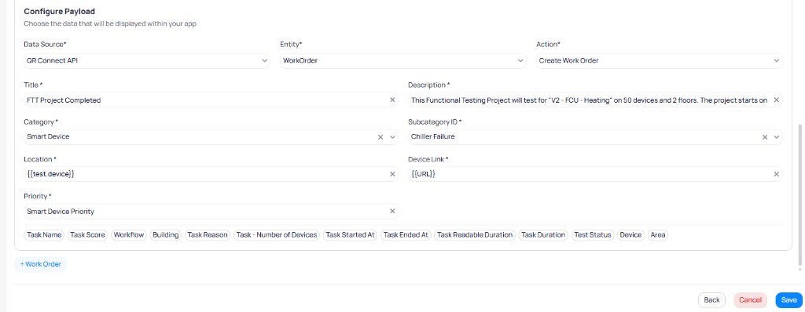The height and width of the screenshot is (312, 805).
Task: Insert the Area tag
Action: point(658,234)
